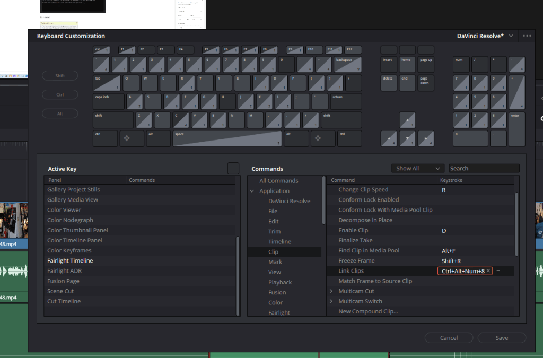Select the Cut Timeline panel row
Screen dimensions: 543x358
(x=140, y=301)
